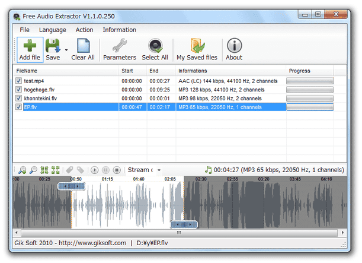Image resolution: width=362 pixels, height=263 pixels.
Task: Click EP.flv end time 00:02:17
Action: click(x=159, y=107)
